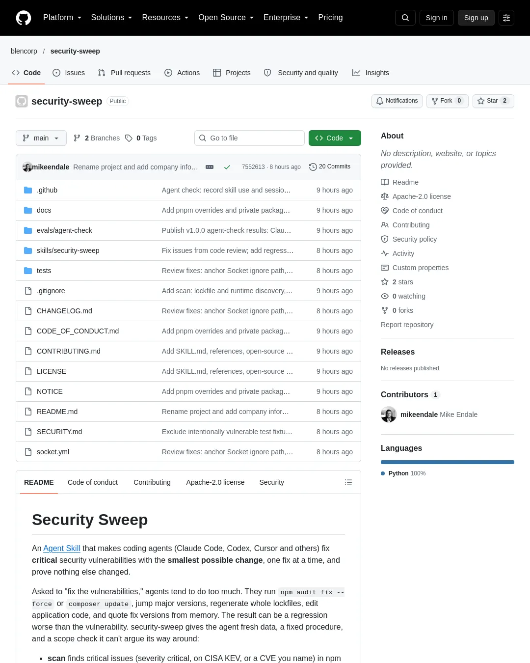Open the Agent Skill hyperlink in README

(62, 548)
